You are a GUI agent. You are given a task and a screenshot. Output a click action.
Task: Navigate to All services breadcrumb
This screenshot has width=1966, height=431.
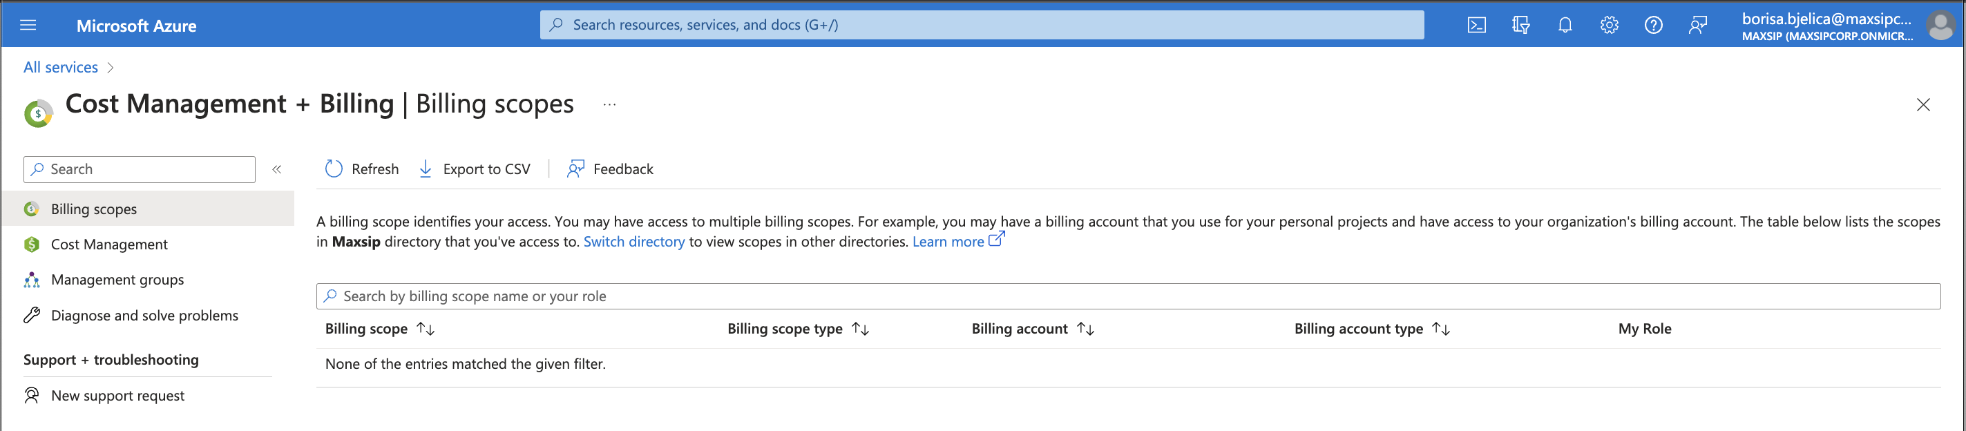coord(60,67)
